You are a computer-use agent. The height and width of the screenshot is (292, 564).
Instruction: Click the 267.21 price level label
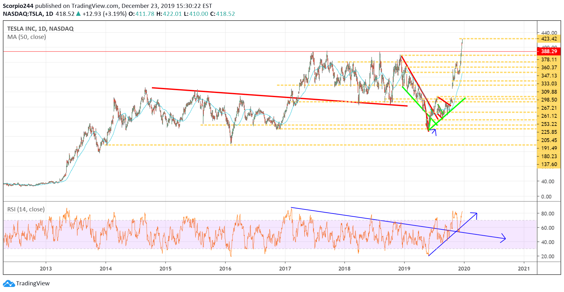click(x=549, y=108)
